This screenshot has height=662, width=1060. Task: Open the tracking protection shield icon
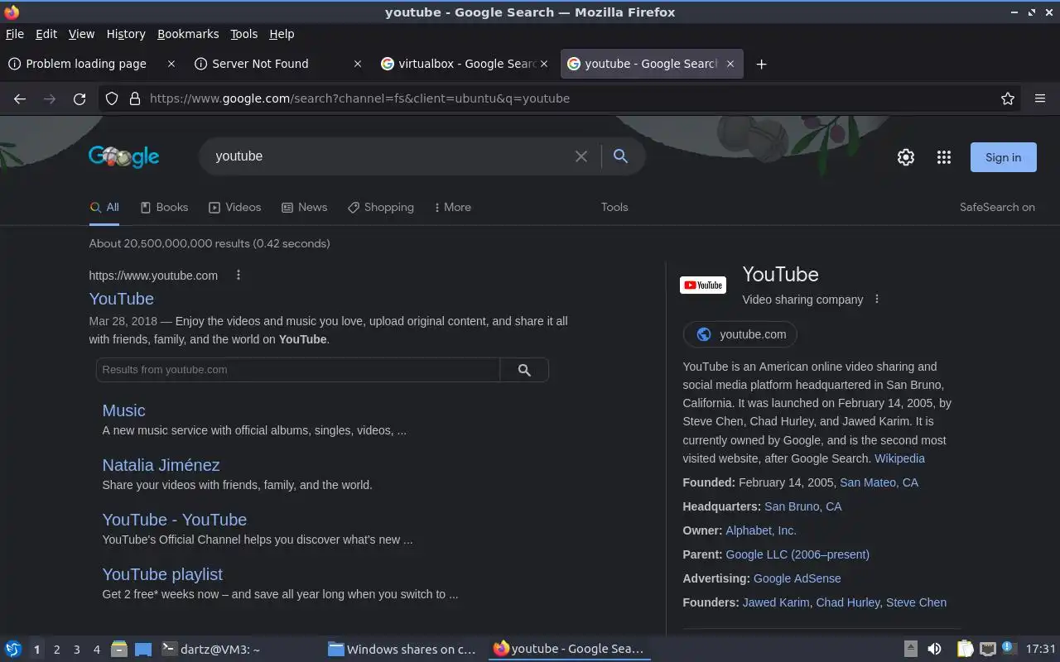tap(112, 98)
